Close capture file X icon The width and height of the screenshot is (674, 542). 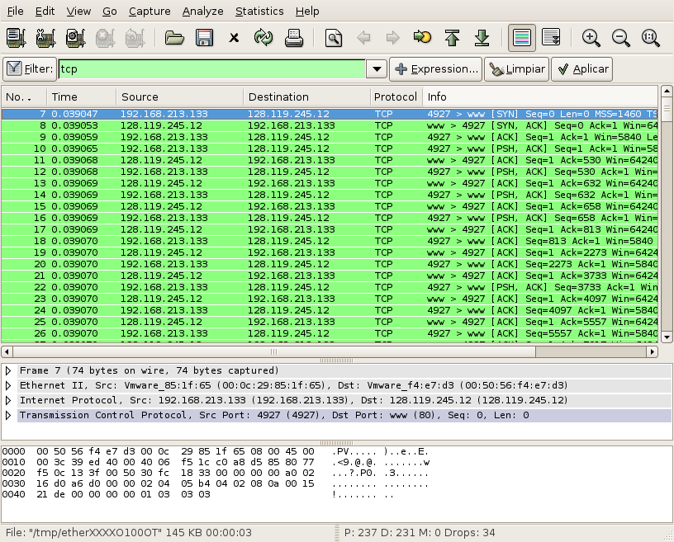coord(234,38)
